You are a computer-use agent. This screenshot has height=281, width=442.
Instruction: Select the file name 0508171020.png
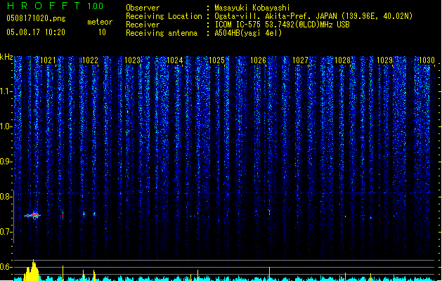pyautogui.click(x=36, y=18)
